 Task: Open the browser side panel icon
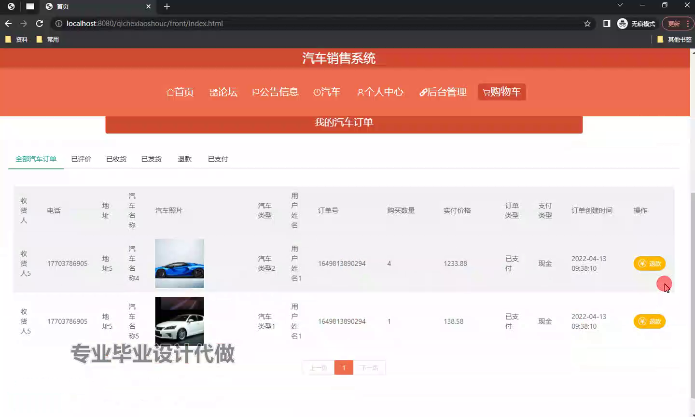click(607, 24)
